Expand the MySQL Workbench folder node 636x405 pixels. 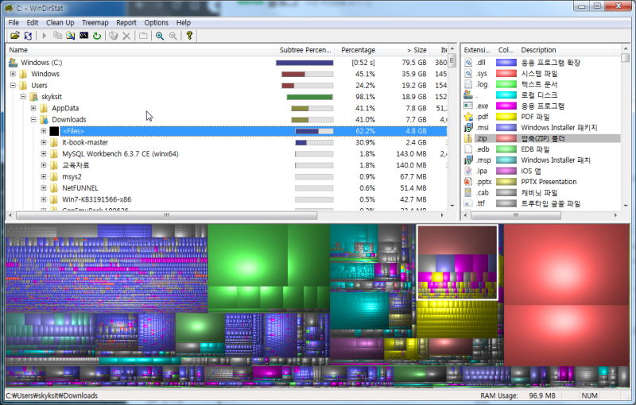click(44, 153)
